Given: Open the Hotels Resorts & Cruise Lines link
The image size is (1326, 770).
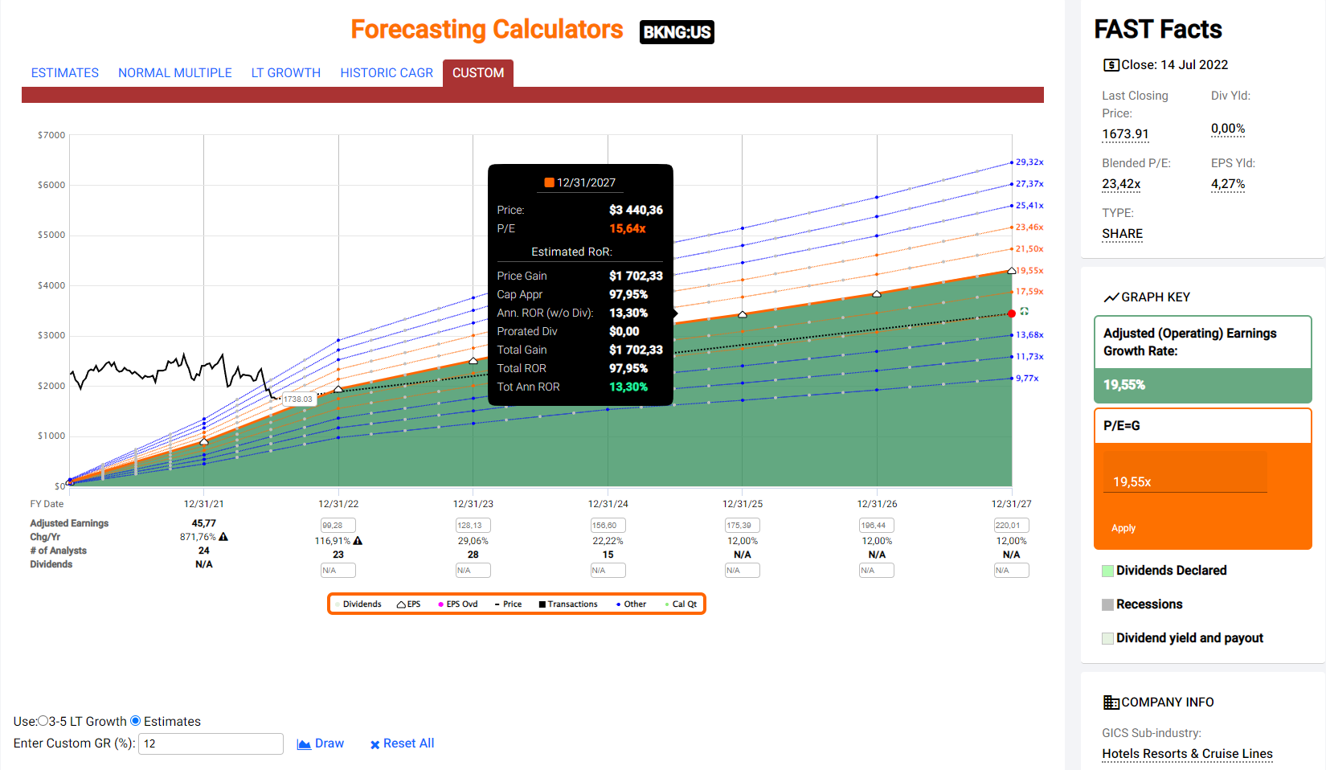Looking at the screenshot, I should pos(1187,754).
